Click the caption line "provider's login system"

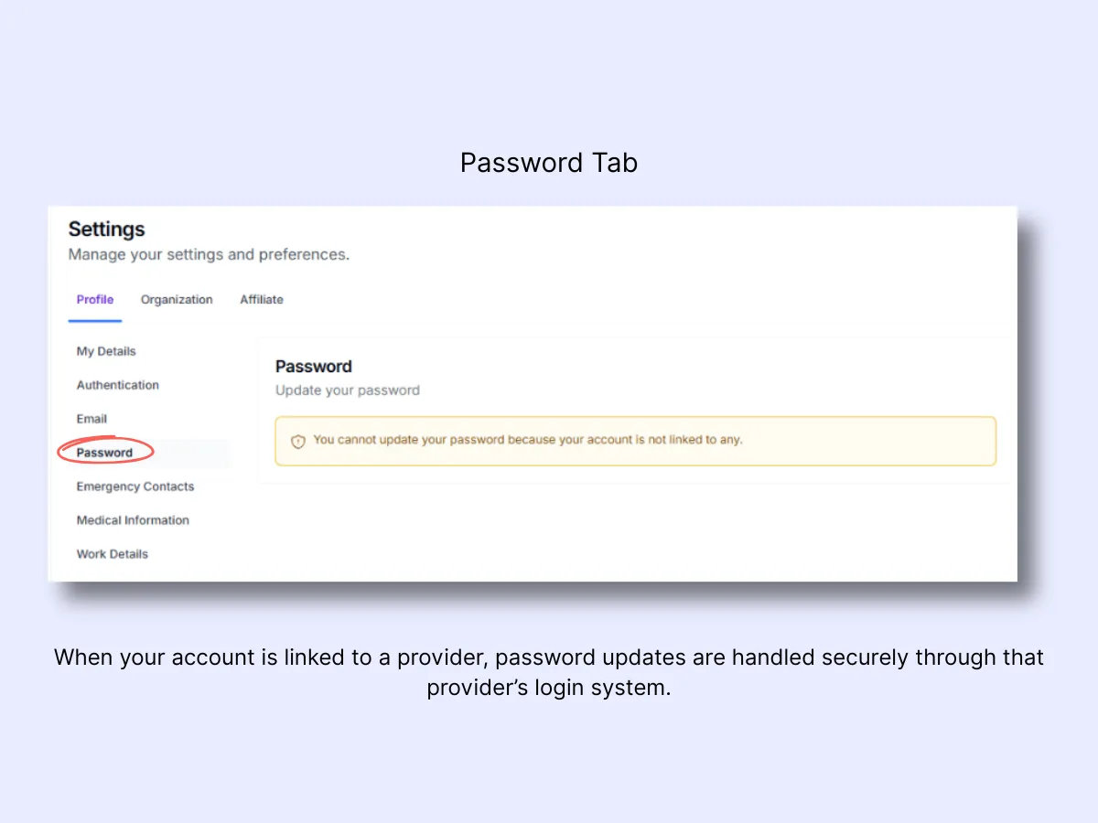point(549,688)
